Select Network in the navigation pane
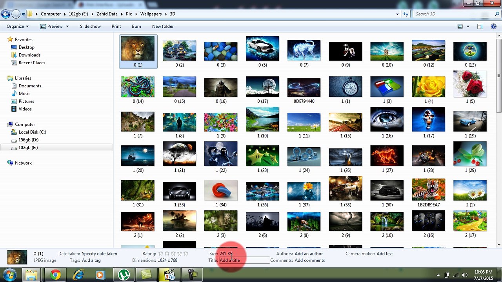The image size is (502, 282). point(23,163)
